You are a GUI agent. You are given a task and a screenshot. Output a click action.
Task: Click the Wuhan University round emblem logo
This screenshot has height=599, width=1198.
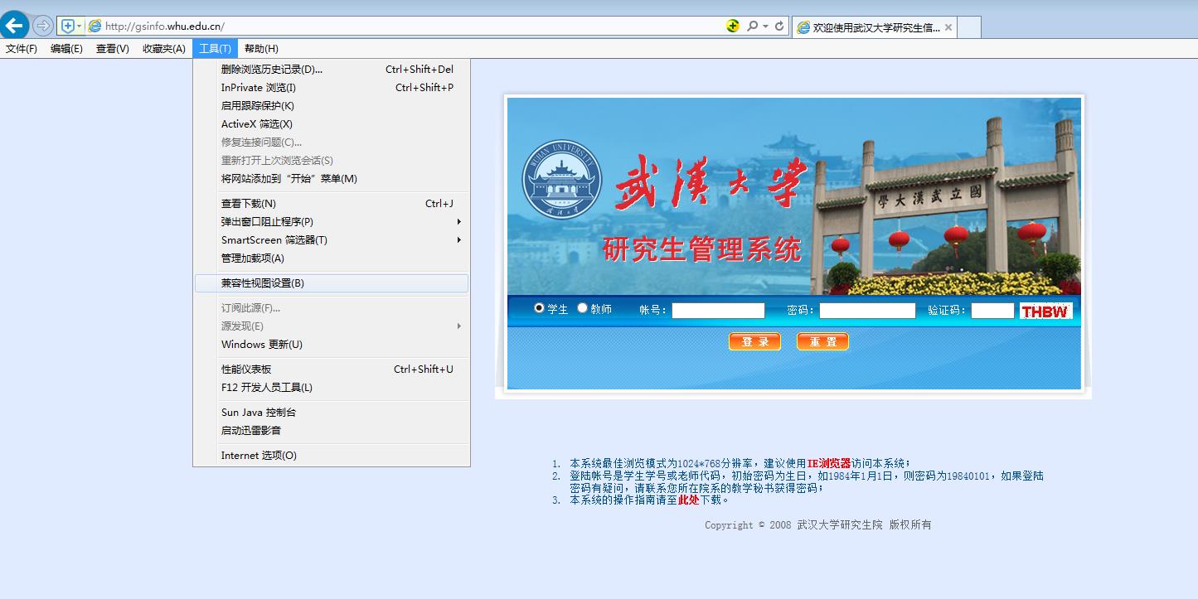[560, 180]
